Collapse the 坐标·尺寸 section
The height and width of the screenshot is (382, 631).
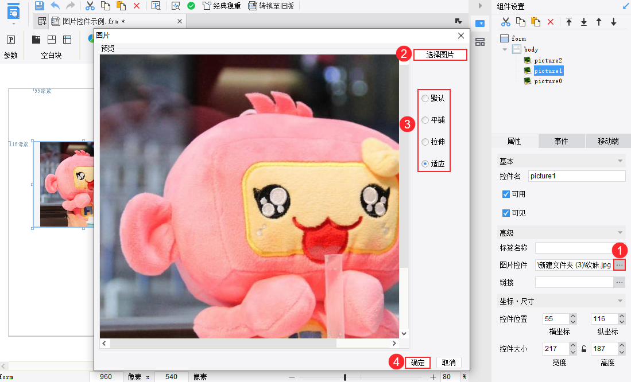pyautogui.click(x=620, y=301)
